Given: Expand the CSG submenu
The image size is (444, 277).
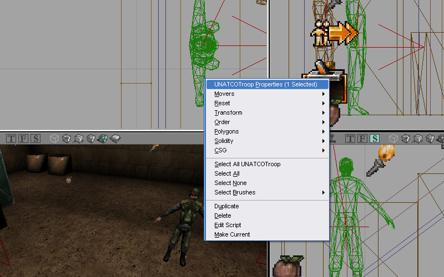Looking at the screenshot, I should click(268, 150).
